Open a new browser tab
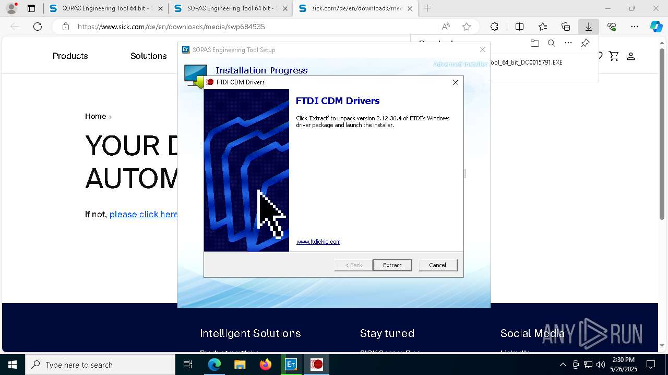Image resolution: width=668 pixels, height=375 pixels. (x=427, y=8)
